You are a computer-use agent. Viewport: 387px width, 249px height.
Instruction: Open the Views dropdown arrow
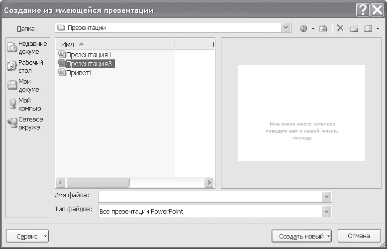(378, 29)
